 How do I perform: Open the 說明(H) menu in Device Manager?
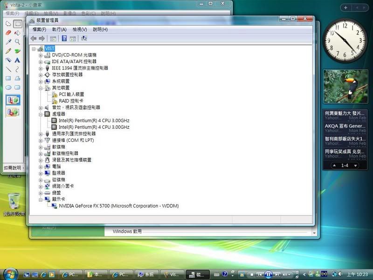point(100,29)
